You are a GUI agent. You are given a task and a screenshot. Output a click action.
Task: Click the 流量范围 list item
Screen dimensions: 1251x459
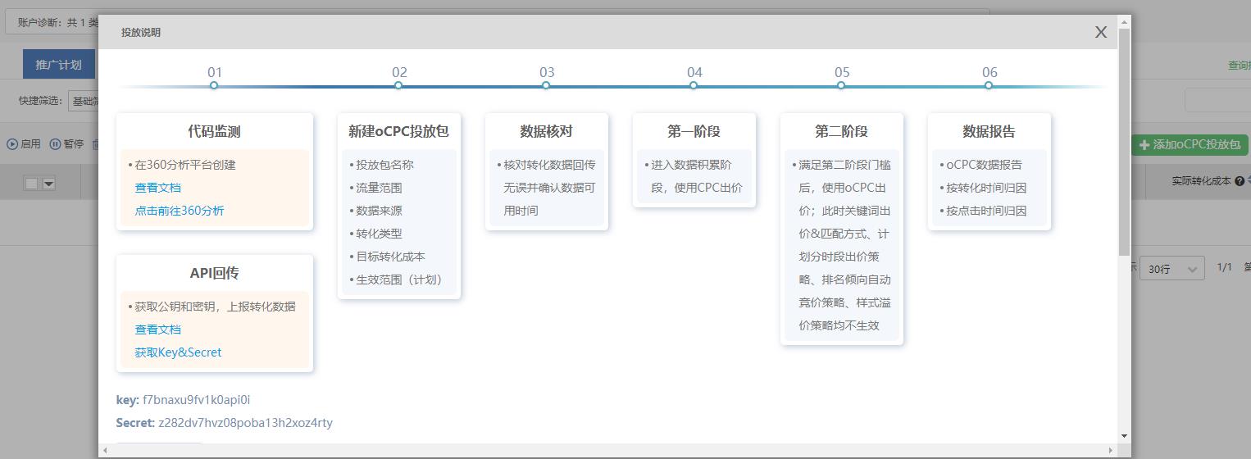point(379,188)
